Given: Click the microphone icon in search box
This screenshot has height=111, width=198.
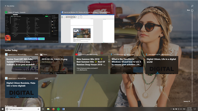Looking at the screenshot, I should 38,109.
